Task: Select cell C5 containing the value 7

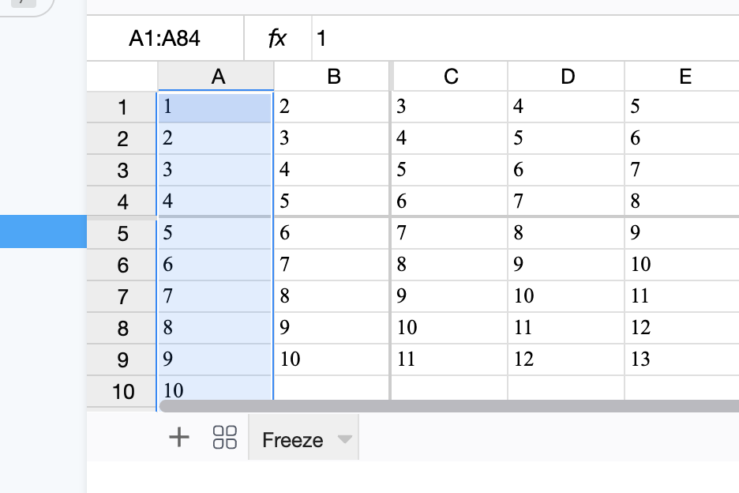Action: [x=448, y=232]
